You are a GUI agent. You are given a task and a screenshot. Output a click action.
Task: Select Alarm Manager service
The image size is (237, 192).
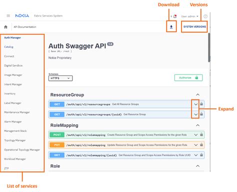tap(13, 121)
